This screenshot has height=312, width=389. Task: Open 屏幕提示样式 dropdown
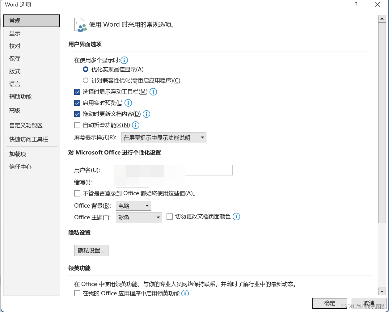click(164, 137)
